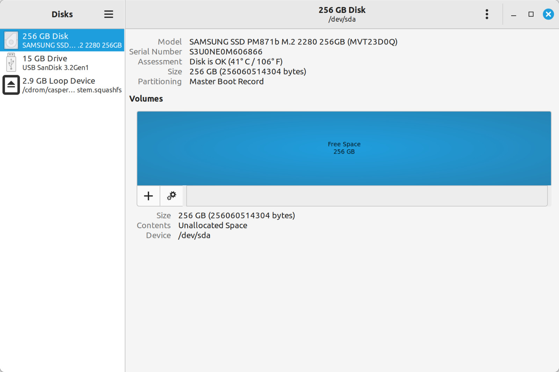
Task: Click the Disks title in sidebar header
Action: pyautogui.click(x=62, y=14)
